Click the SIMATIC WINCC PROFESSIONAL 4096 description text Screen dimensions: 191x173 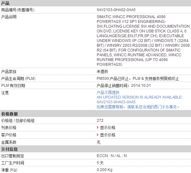[143, 40]
